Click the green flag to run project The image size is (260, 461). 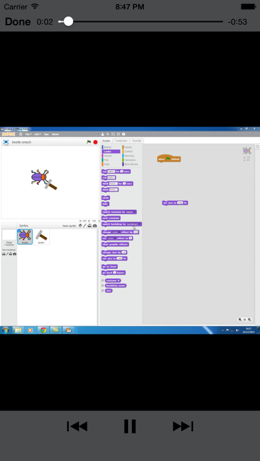click(x=89, y=142)
